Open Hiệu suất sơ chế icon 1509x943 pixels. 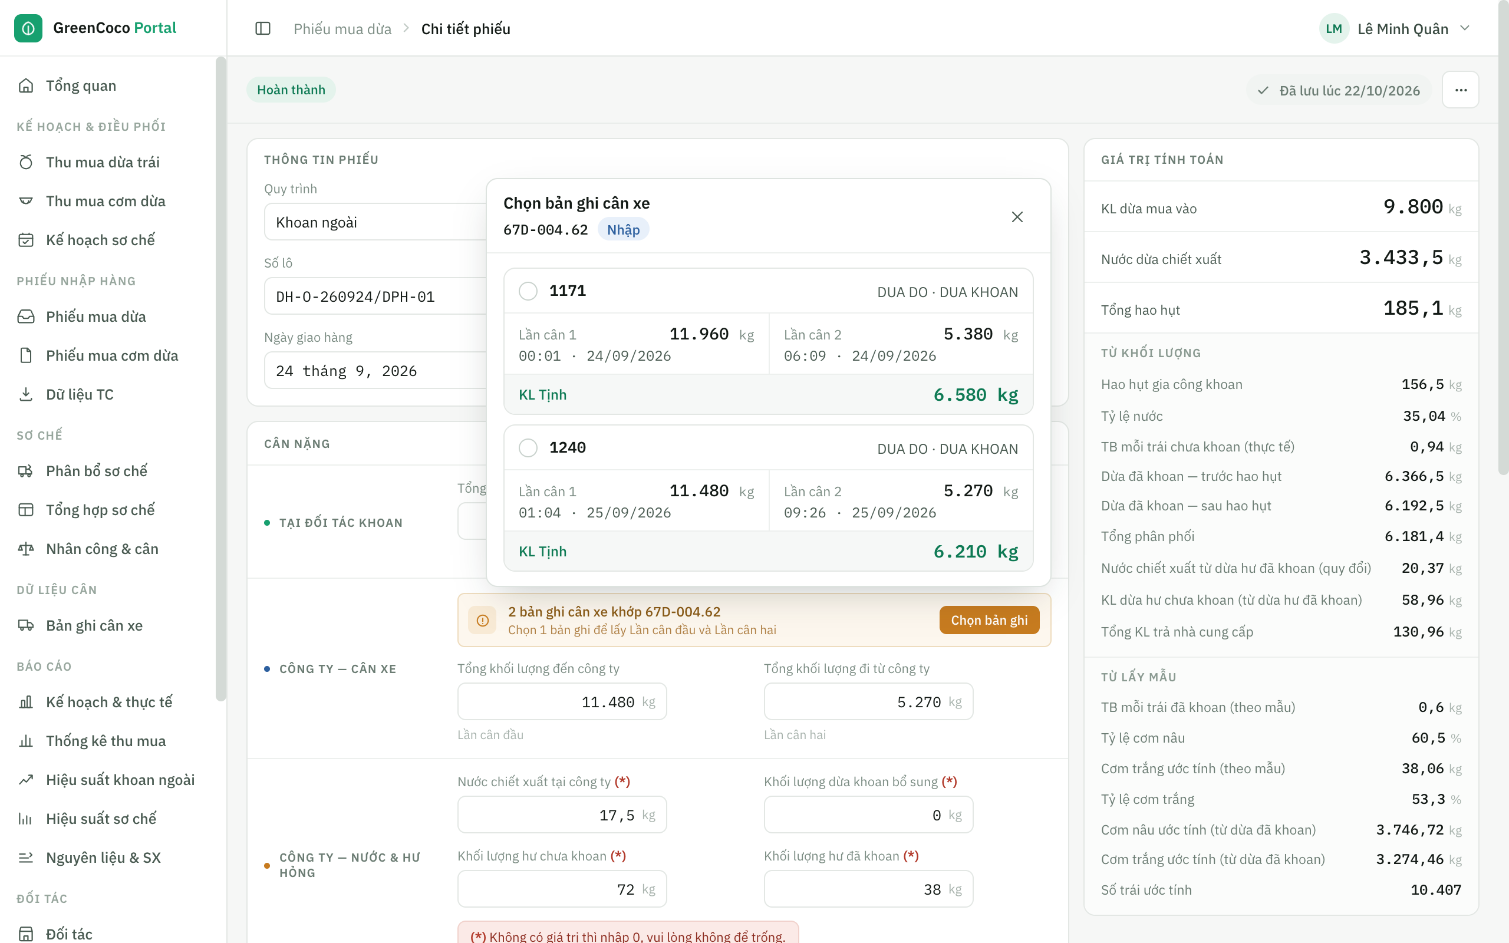[25, 818]
